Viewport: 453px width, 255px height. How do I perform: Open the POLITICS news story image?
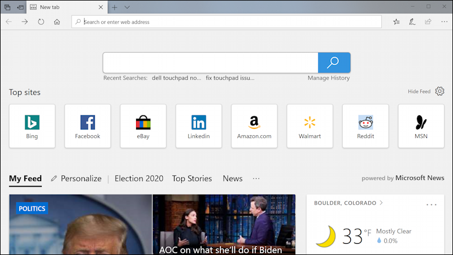(81, 224)
